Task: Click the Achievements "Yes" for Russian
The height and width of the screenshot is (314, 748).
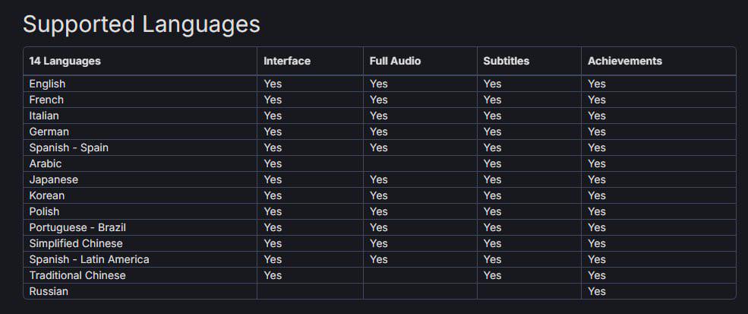Action: [x=597, y=291]
